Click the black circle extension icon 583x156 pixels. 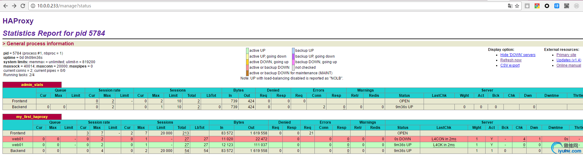[547, 6]
